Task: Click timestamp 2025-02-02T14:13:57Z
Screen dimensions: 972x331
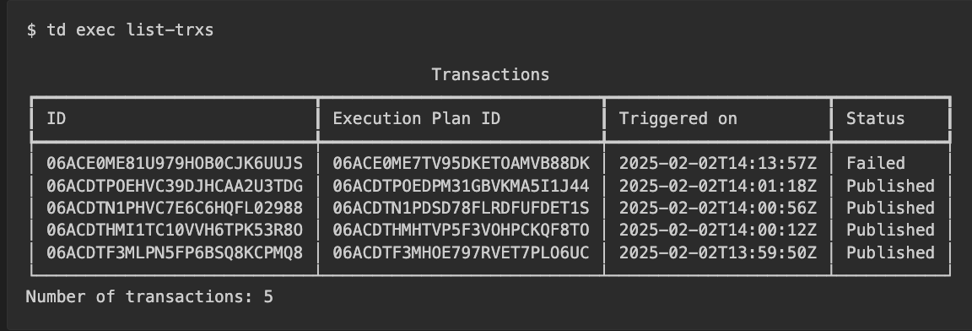Action: [718, 163]
